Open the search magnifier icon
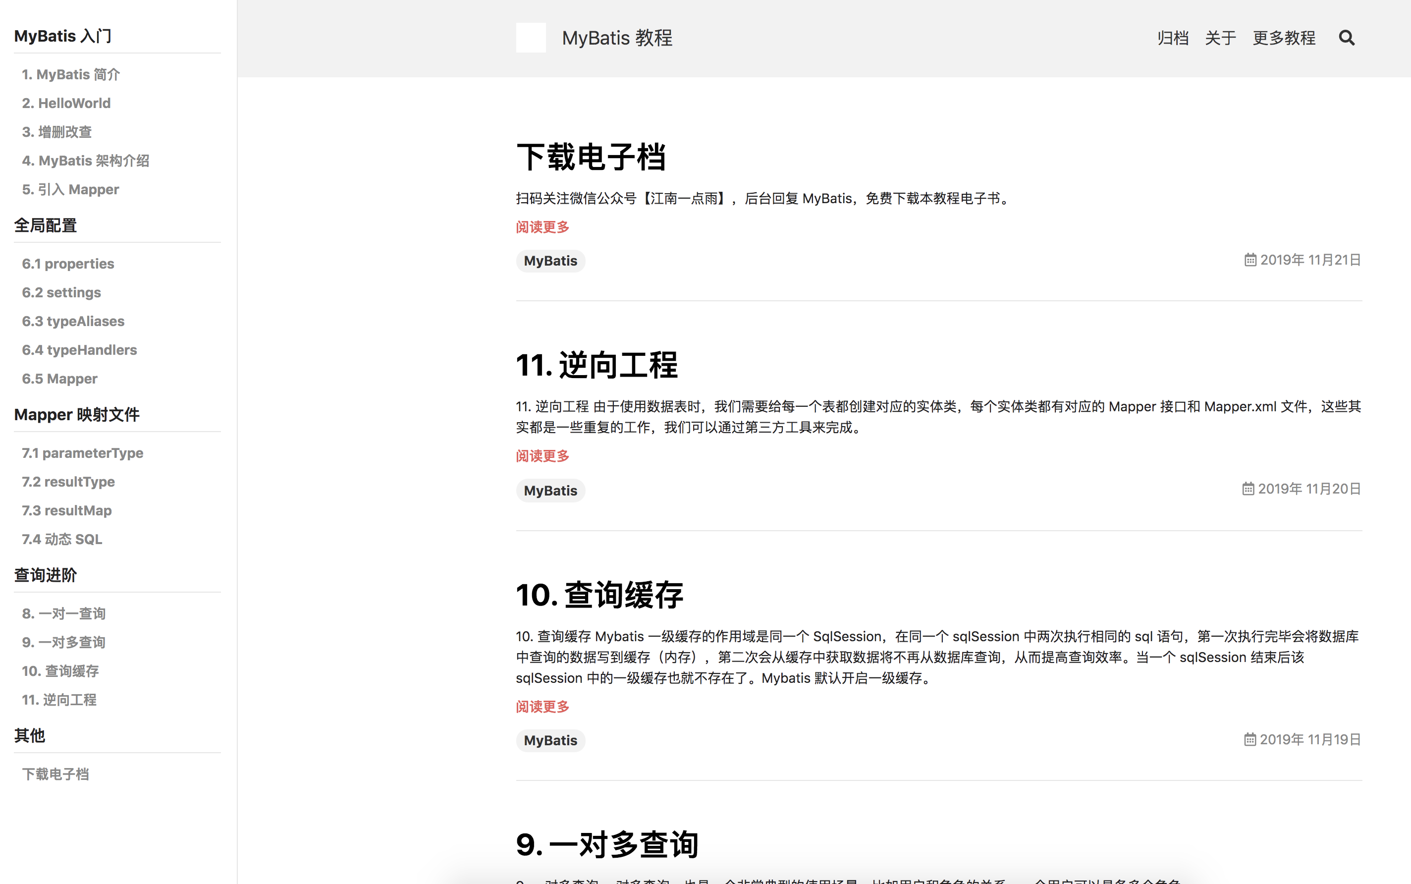 (x=1347, y=38)
